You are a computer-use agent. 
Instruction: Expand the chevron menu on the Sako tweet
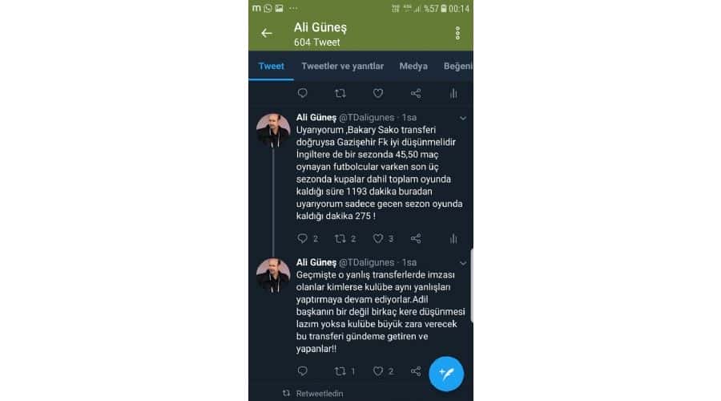[463, 119]
